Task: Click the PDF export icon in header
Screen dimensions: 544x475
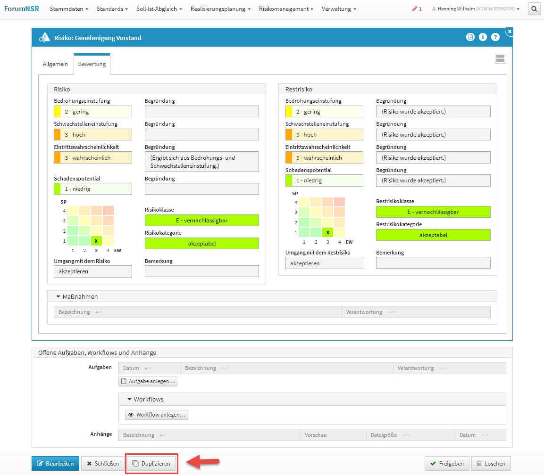Action: (x=470, y=37)
